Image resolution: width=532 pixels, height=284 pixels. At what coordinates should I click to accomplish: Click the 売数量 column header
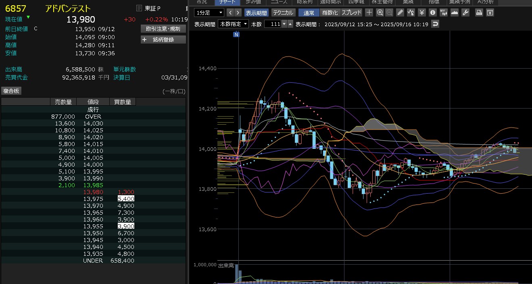[63, 102]
